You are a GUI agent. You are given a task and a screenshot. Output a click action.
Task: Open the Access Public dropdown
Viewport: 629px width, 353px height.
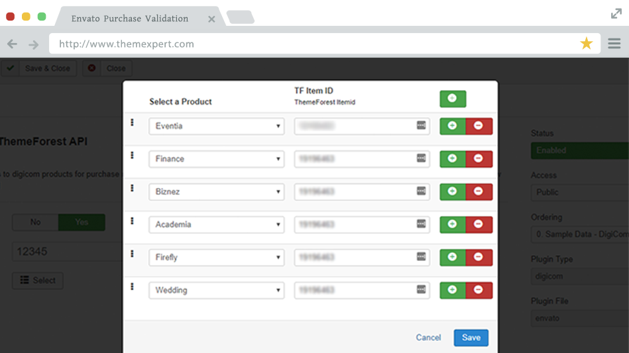coord(580,192)
